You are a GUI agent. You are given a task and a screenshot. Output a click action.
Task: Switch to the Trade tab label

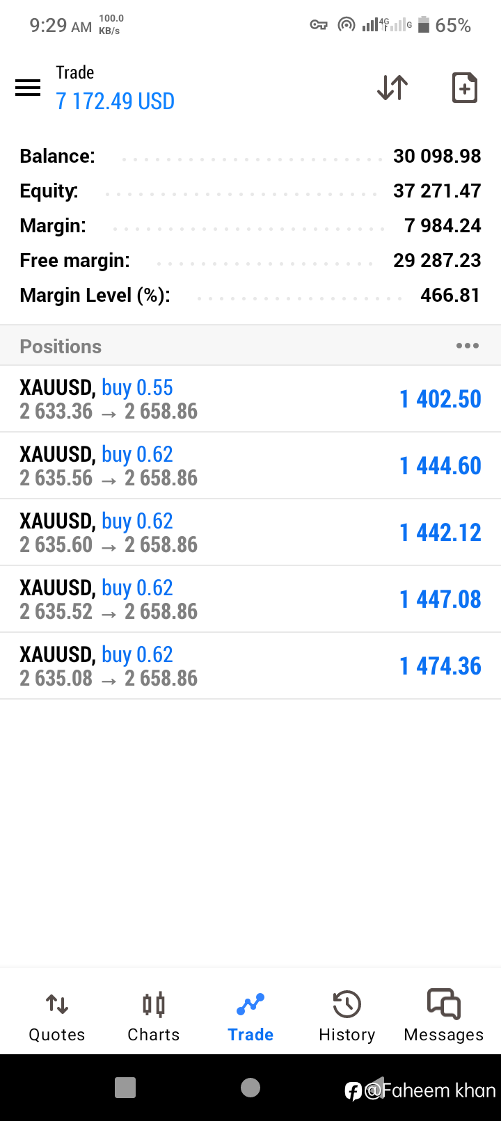pyautogui.click(x=250, y=1035)
